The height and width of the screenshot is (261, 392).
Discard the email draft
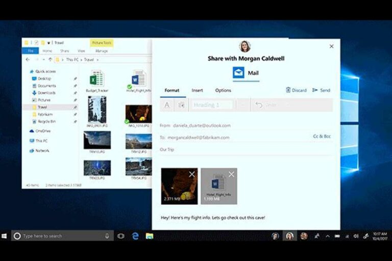296,90
